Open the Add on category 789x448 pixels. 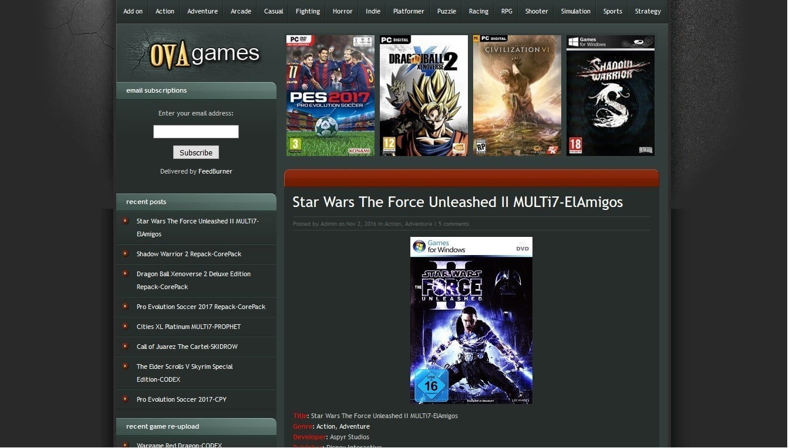(x=133, y=11)
